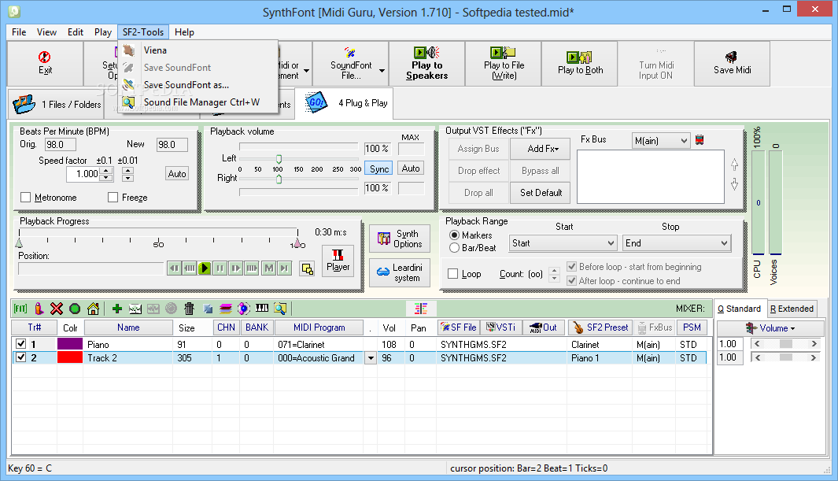
Task: Click the red bus icon next to Fx Bus dropdown
Action: pyautogui.click(x=700, y=140)
